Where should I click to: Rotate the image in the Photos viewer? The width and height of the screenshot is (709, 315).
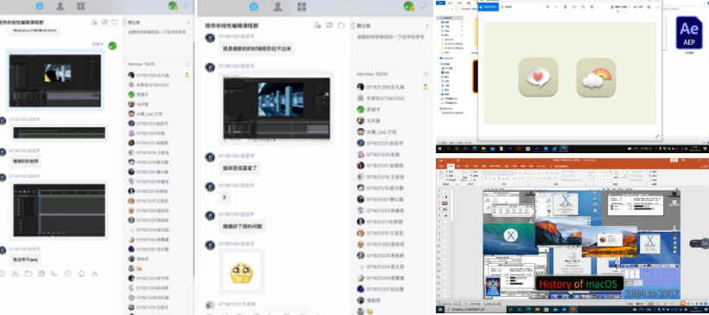click(584, 7)
